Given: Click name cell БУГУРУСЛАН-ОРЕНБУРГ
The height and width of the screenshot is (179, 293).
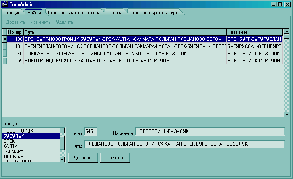Looking at the screenshot, I should pos(254,46).
